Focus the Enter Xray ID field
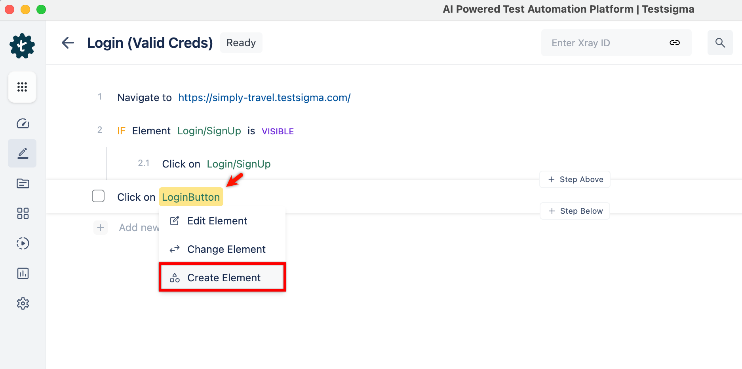Viewport: 742px width, 369px height. click(606, 43)
